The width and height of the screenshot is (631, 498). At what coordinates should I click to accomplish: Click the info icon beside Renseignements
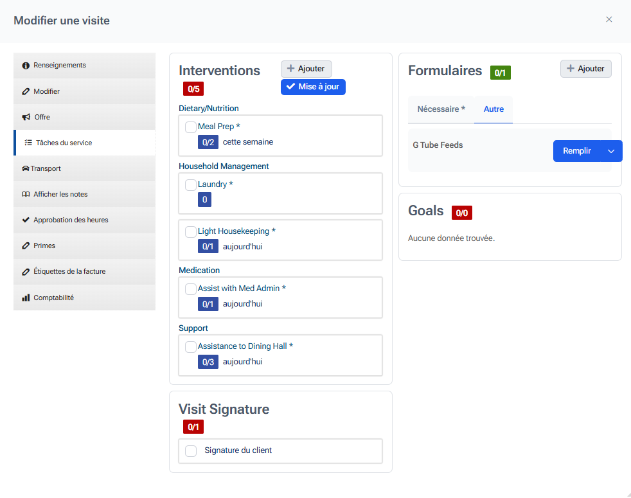tap(26, 66)
